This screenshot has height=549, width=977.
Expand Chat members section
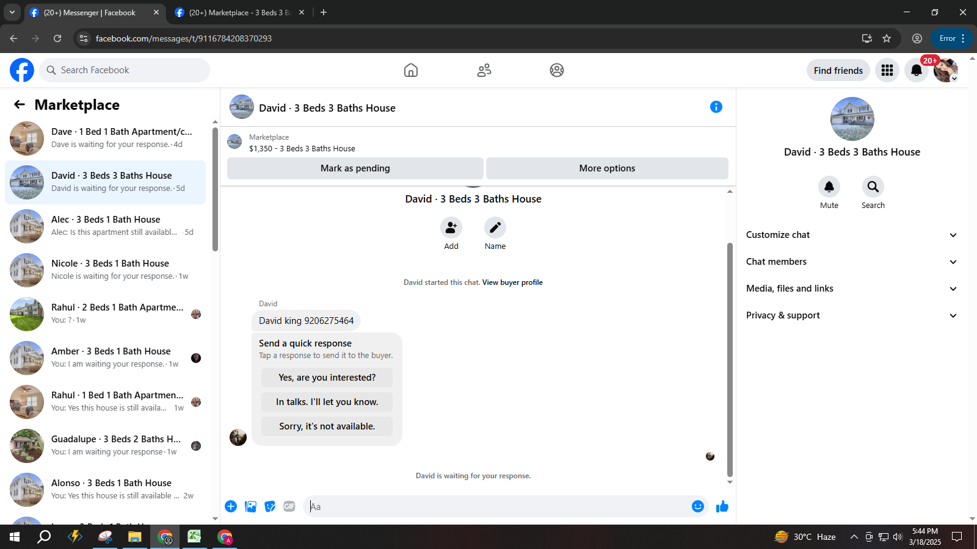pos(852,262)
